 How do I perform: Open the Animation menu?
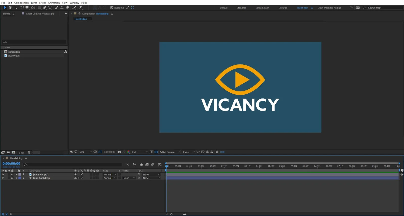(x=54, y=3)
